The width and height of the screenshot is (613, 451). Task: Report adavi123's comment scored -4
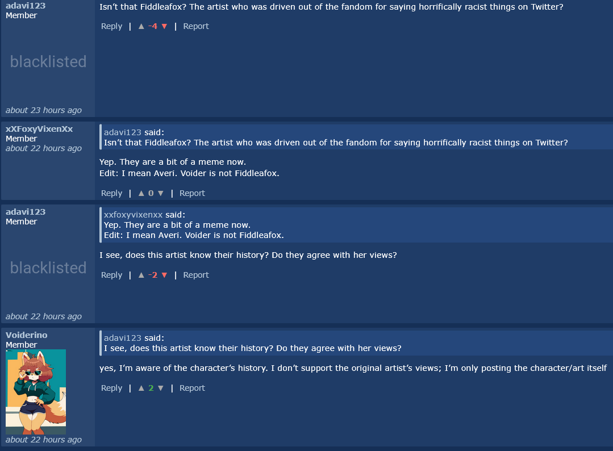tap(196, 26)
